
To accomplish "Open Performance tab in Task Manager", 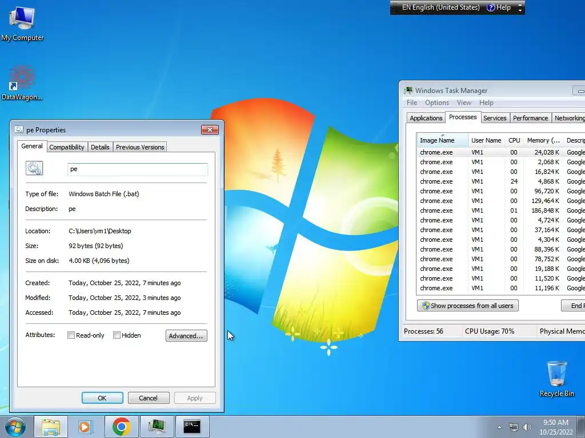I will [530, 118].
